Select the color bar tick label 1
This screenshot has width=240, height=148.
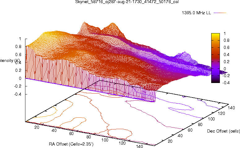[225, 33]
